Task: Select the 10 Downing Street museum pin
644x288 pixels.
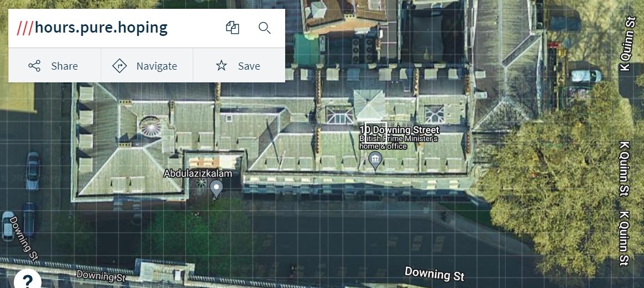Action: tap(374, 161)
